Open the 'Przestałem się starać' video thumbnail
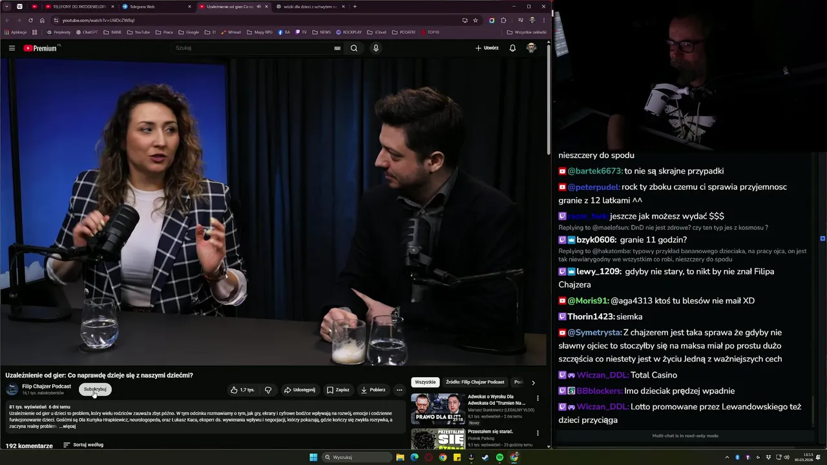 coord(437,439)
